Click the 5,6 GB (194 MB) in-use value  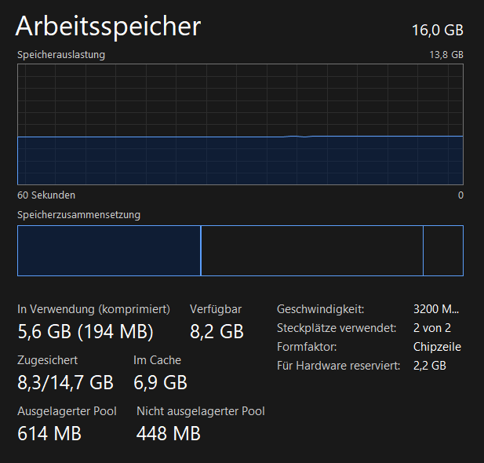pos(86,331)
